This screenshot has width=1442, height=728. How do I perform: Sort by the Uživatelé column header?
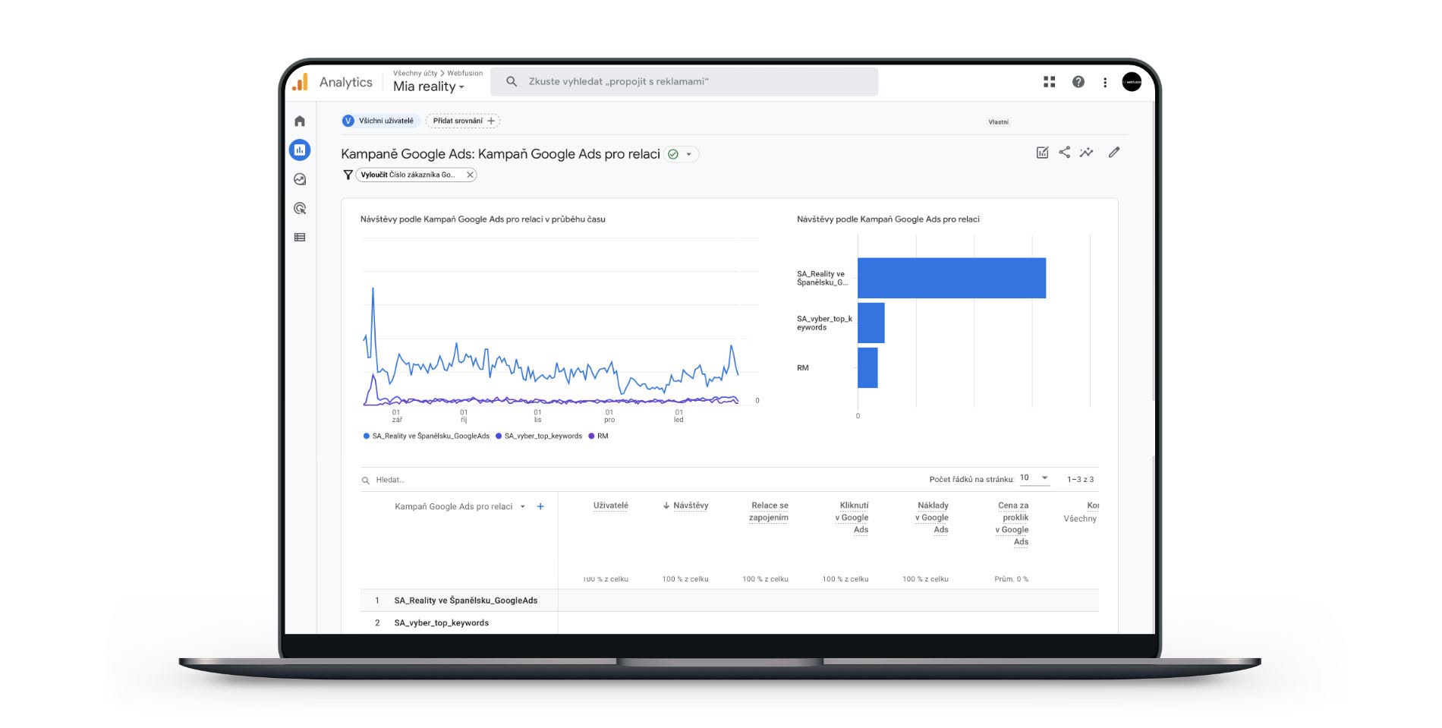click(611, 506)
